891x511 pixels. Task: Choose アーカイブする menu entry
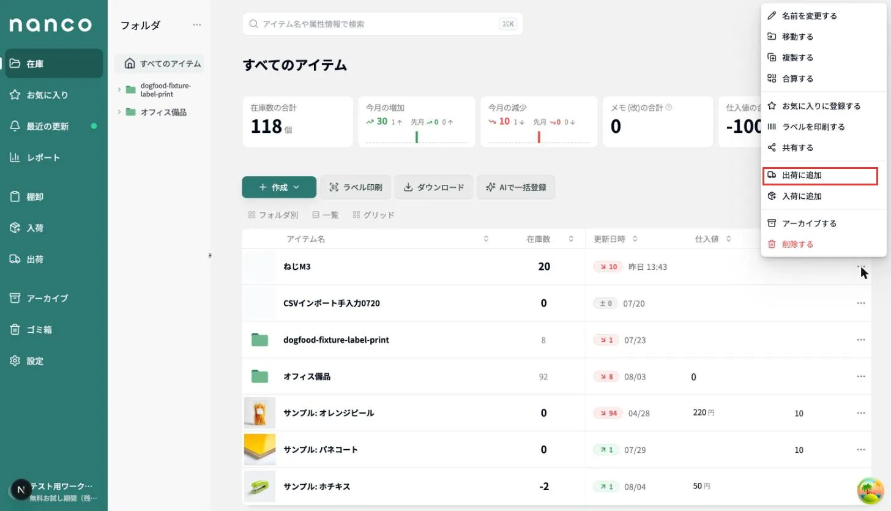click(824, 223)
